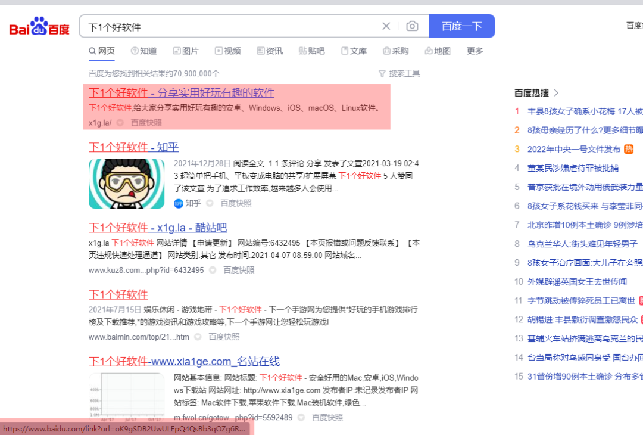Click the 知乎 source icon
This screenshot has height=435, width=643.
click(179, 204)
